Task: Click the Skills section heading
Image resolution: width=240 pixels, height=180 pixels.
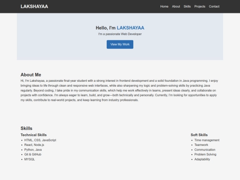Action: [x=26, y=128]
